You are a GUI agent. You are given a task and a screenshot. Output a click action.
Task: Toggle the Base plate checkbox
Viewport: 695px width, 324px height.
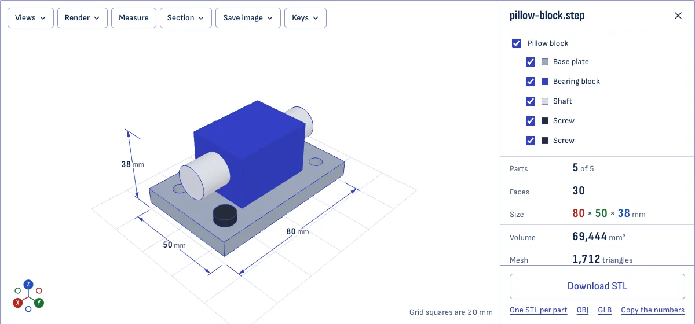pyautogui.click(x=531, y=62)
